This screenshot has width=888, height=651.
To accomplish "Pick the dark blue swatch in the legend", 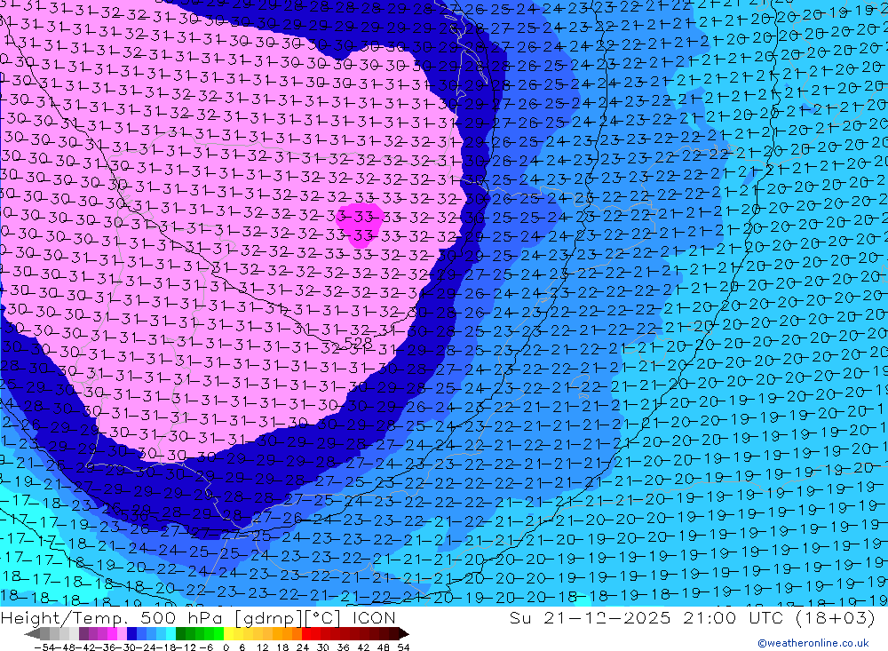I will click(131, 634).
